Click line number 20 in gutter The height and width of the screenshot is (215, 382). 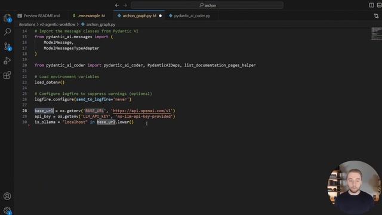(24, 65)
